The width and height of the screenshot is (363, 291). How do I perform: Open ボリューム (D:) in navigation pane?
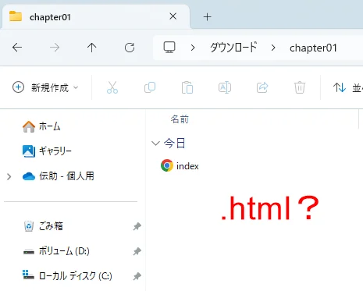coord(64,251)
